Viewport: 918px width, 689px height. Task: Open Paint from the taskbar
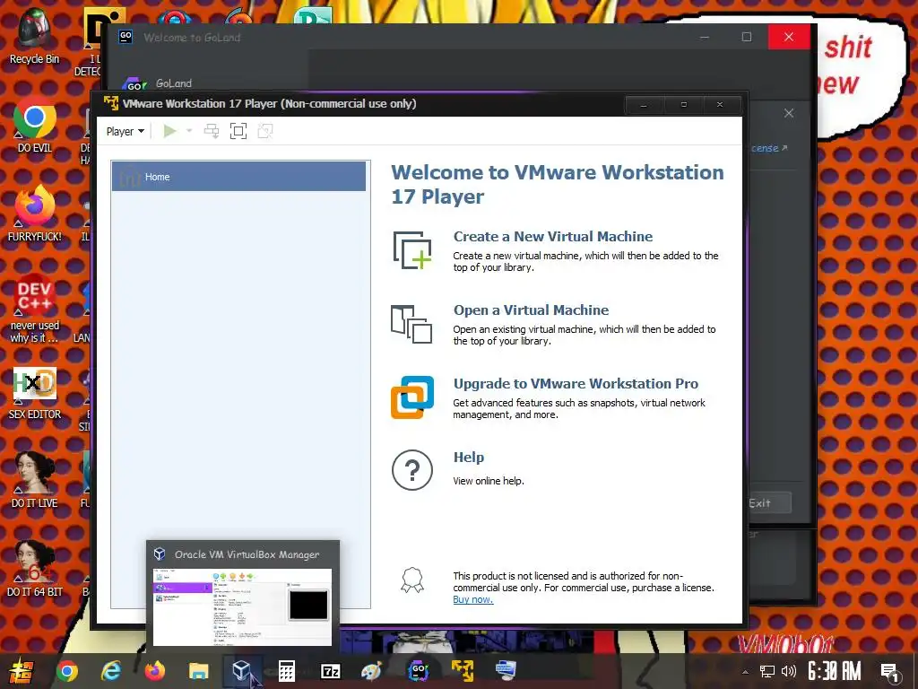pyautogui.click(x=371, y=671)
